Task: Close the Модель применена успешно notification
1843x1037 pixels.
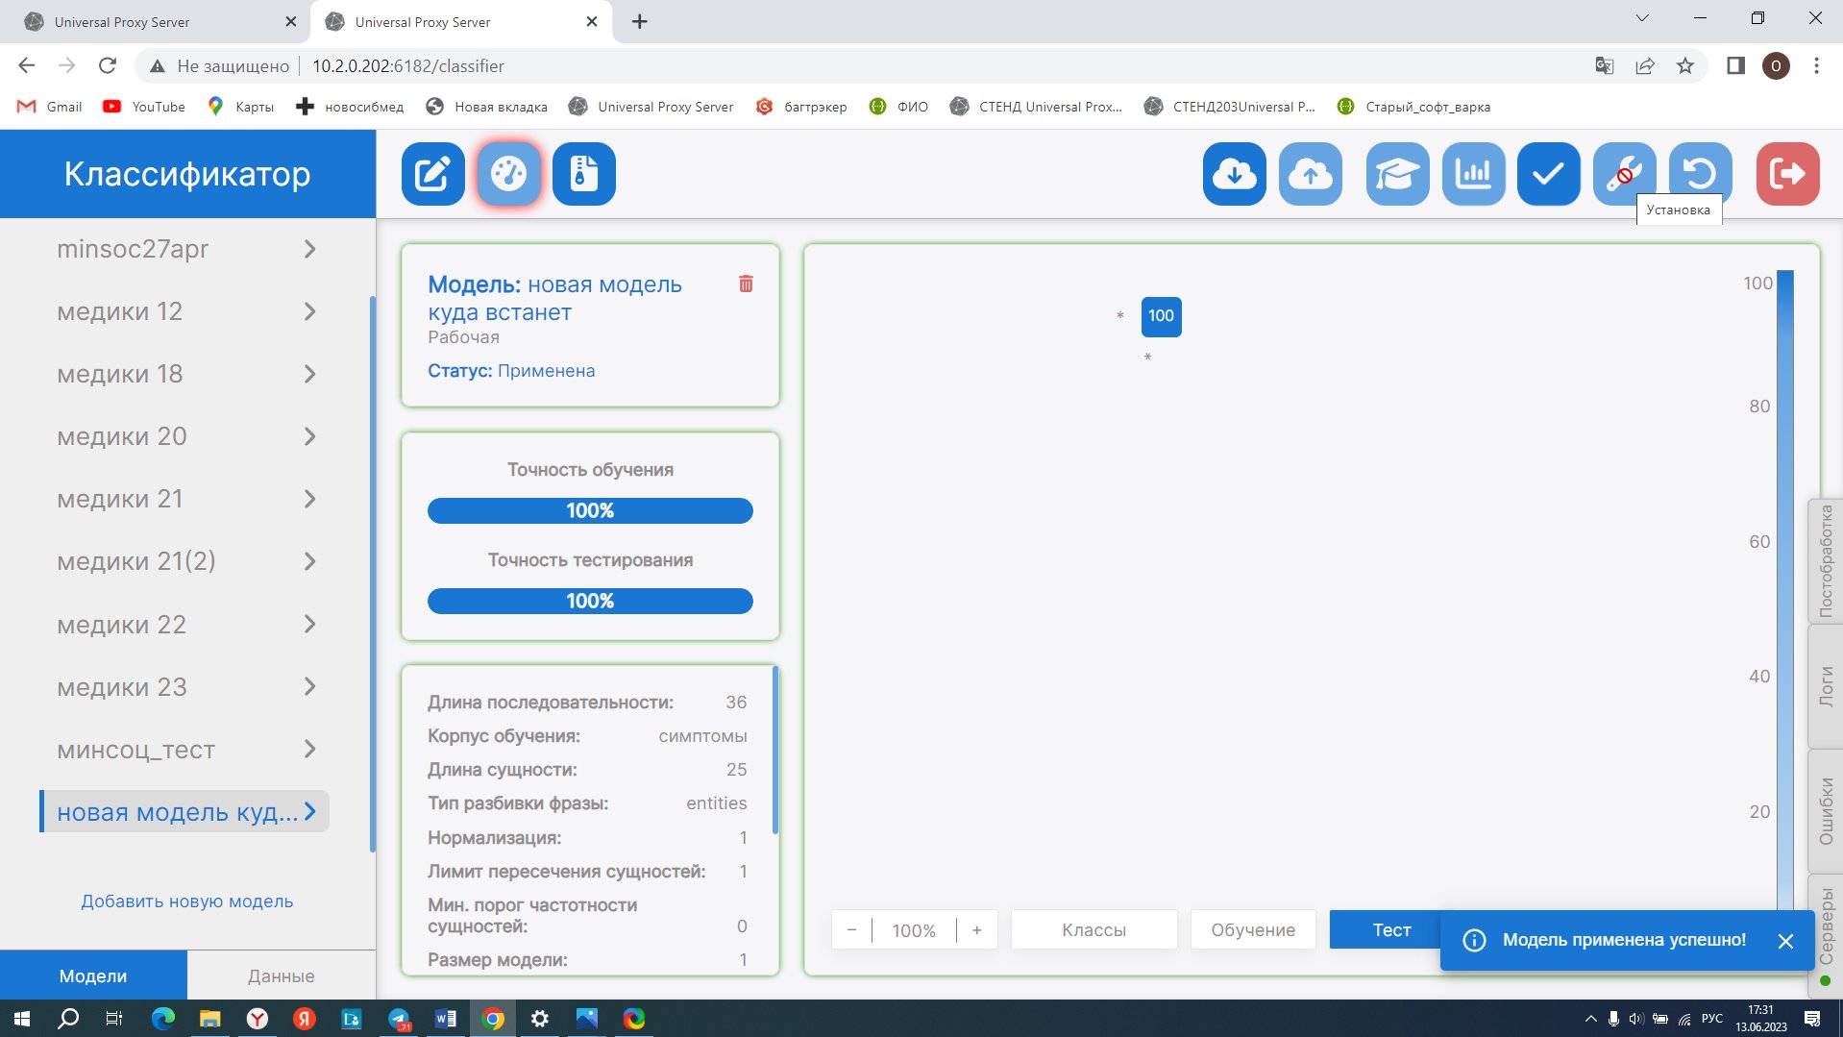Action: coord(1785,941)
